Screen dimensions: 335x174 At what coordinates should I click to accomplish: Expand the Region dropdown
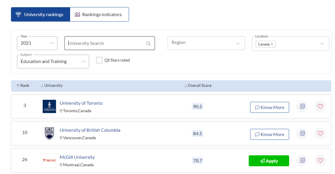206,43
